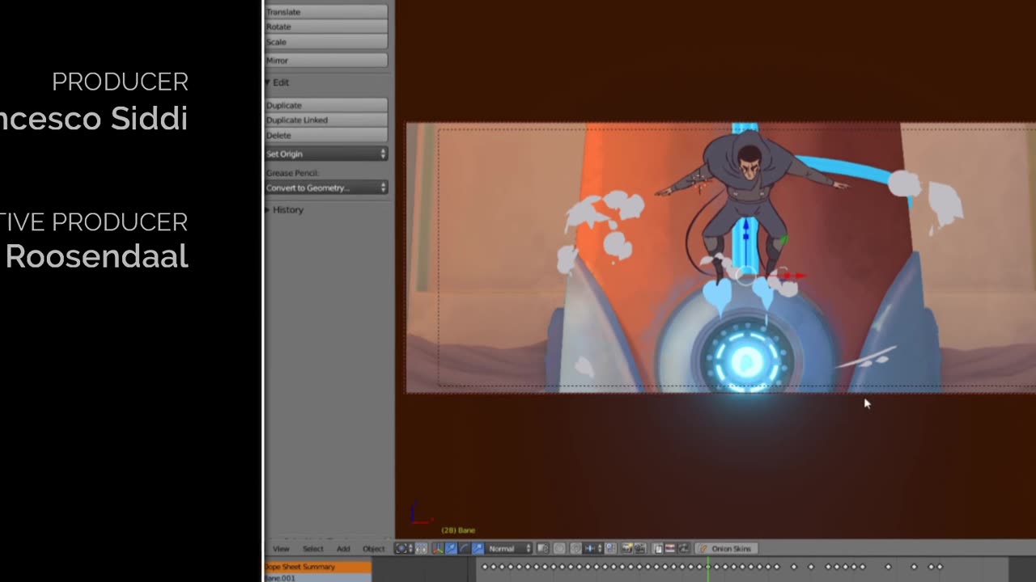This screenshot has width=1036, height=582.
Task: Click the Duplicate button
Action: pyautogui.click(x=326, y=105)
